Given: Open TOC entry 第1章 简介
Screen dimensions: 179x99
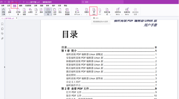Looking at the screenshot, I should click(x=109, y=51).
